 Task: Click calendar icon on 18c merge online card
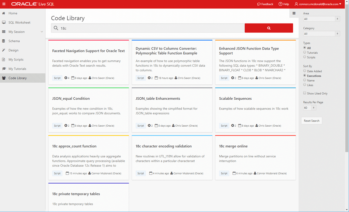(x=234, y=173)
